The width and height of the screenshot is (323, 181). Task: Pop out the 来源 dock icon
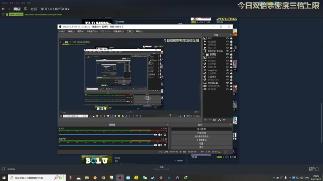[x=231, y=35]
